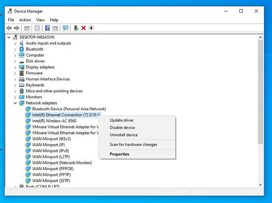Click the Update device driver toolbar icon
This screenshot has height=203, width=272.
pos(76,28)
